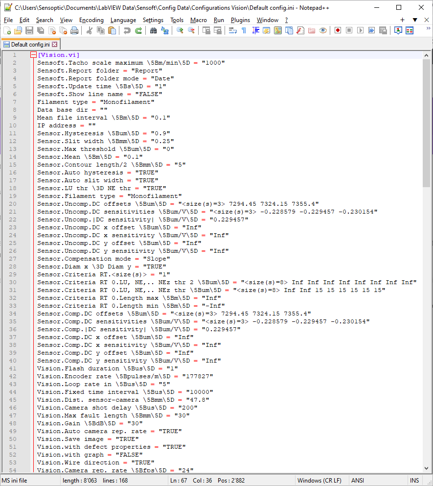Toggle monitoring with eye icon

[x=323, y=30]
